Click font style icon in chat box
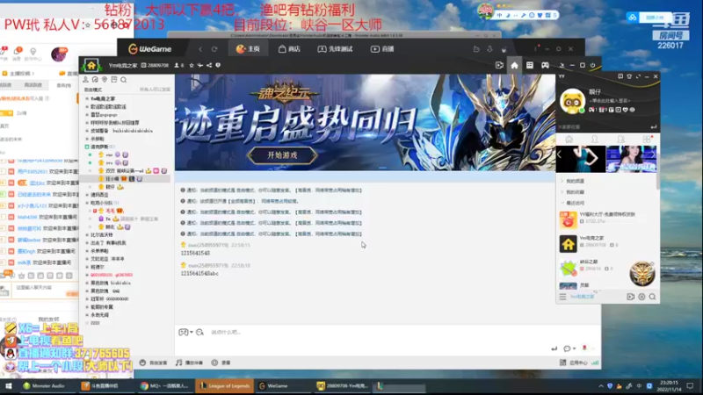 pos(200,333)
